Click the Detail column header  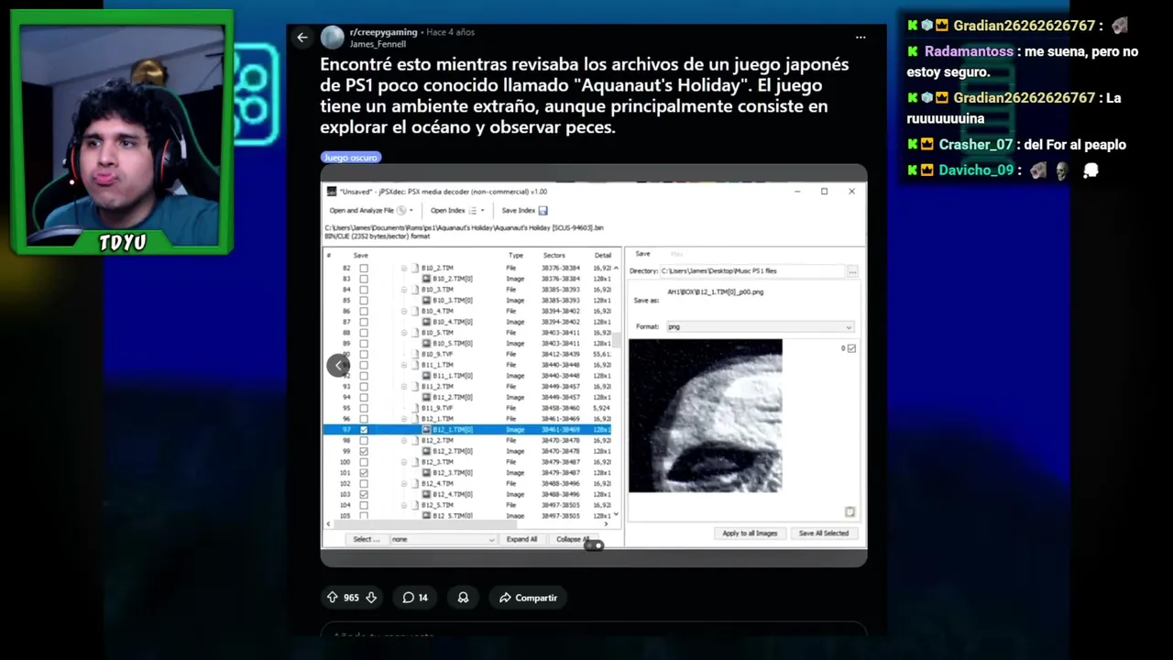[x=602, y=256]
